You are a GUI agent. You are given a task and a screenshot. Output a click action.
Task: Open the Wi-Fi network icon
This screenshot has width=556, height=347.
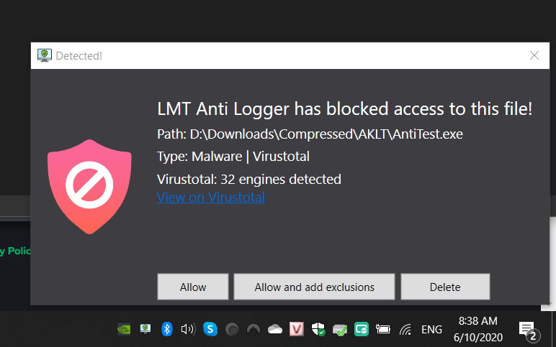[x=405, y=329]
